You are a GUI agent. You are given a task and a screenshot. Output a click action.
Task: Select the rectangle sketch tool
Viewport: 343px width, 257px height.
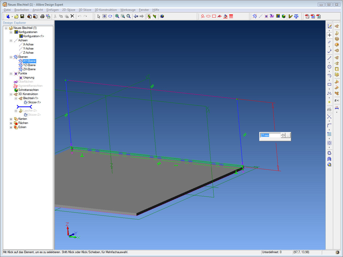[x=329, y=84]
